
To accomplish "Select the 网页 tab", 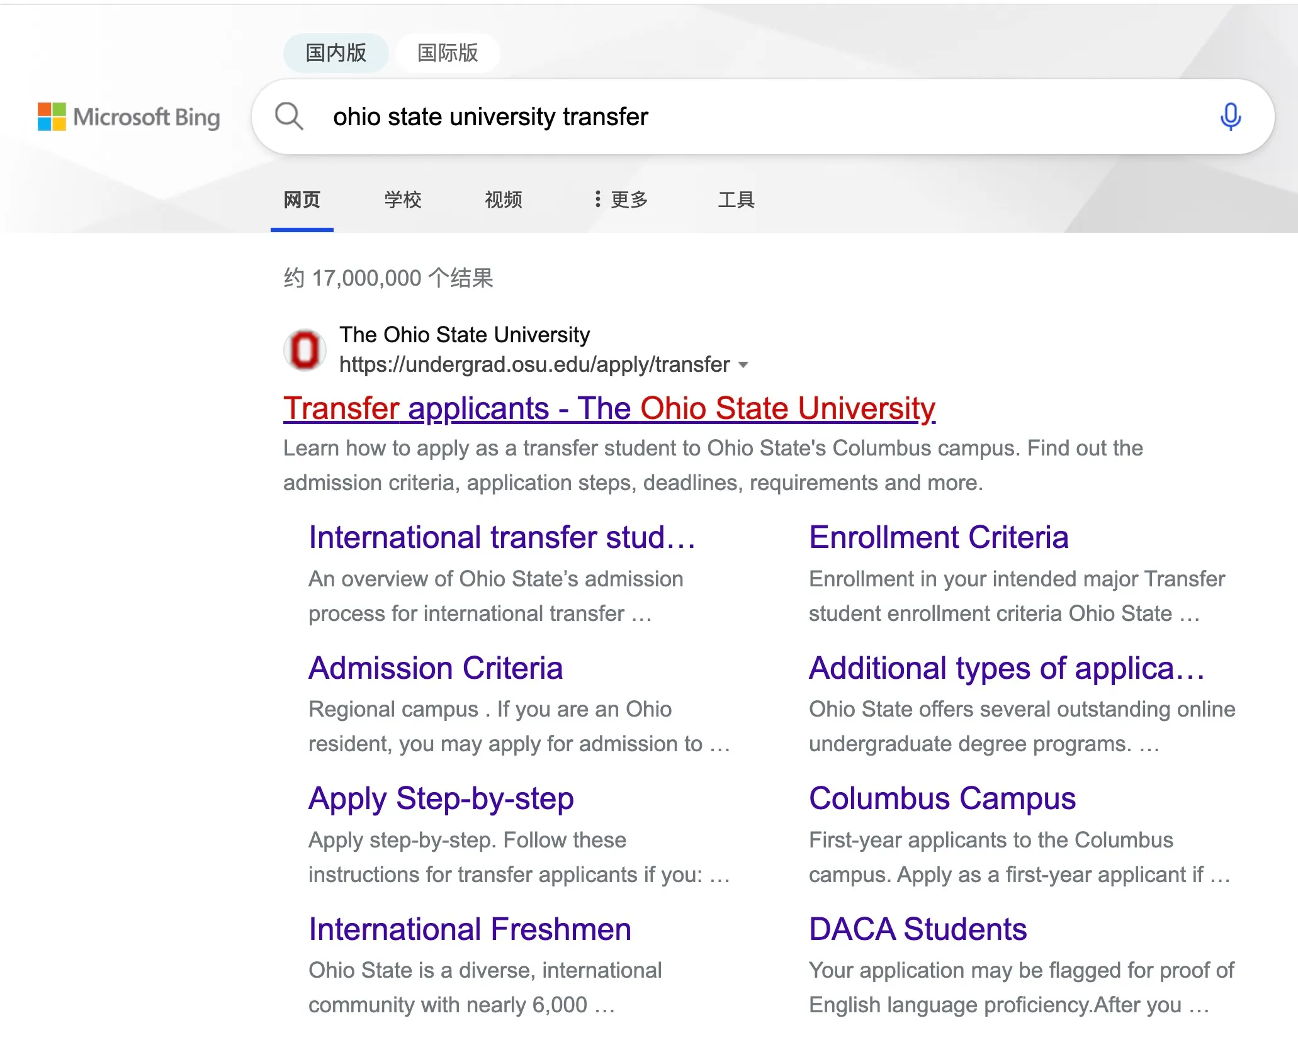I will [302, 199].
